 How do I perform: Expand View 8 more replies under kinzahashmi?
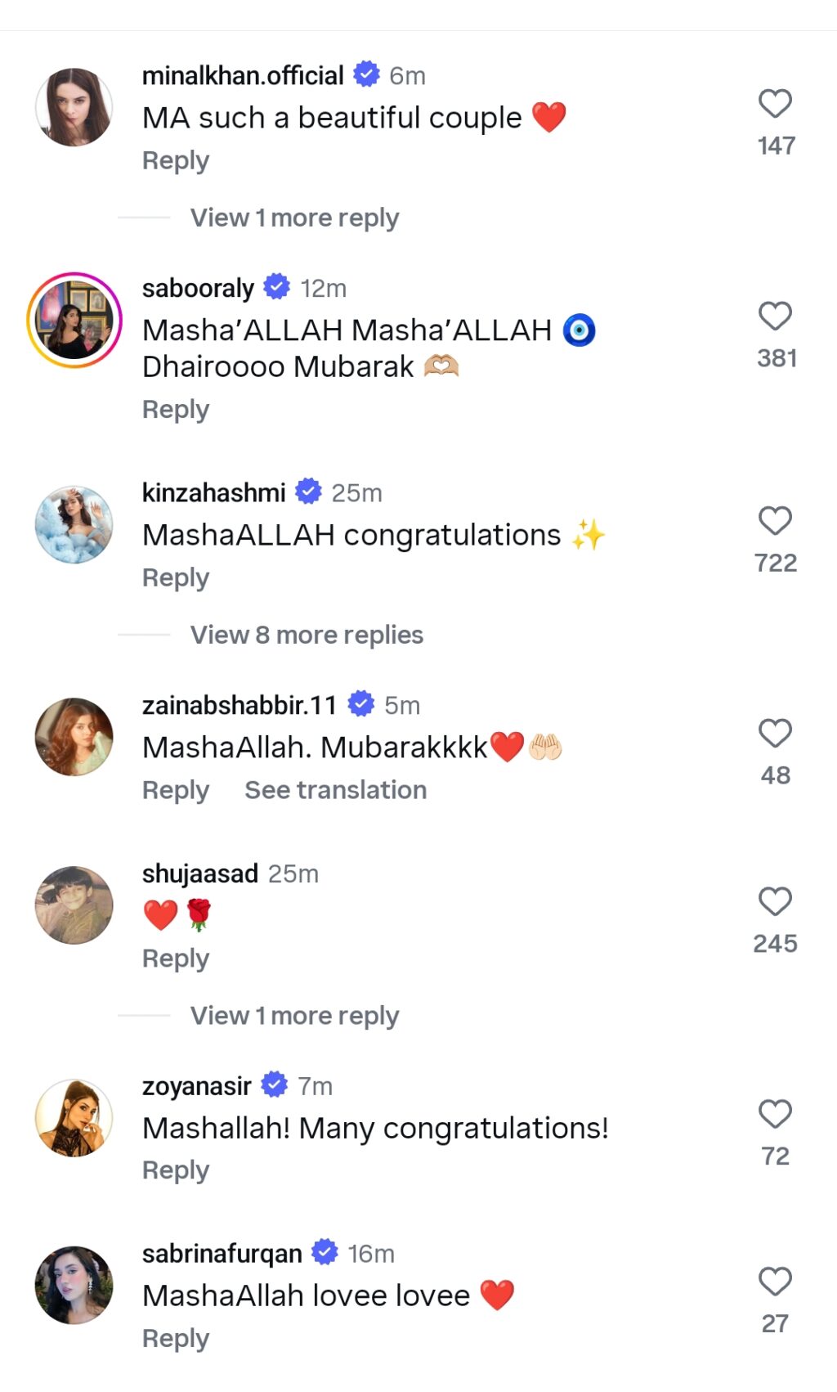(306, 635)
